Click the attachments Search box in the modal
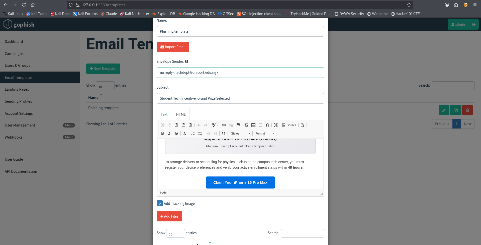This screenshot has width=481, height=245. pyautogui.click(x=303, y=233)
